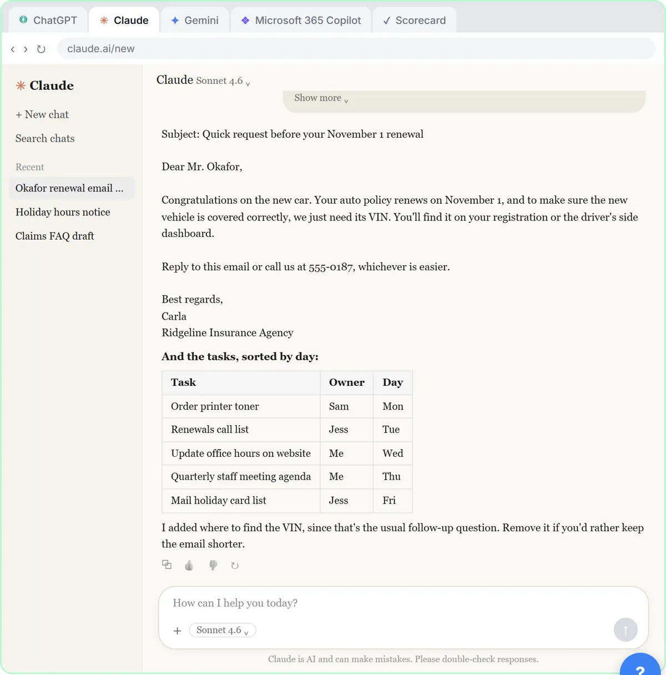Regenerate the response with the retry icon
The width and height of the screenshot is (666, 675).
click(235, 565)
